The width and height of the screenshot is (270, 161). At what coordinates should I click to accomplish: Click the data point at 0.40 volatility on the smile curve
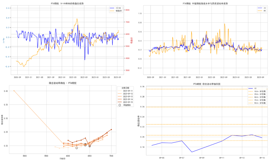pos(14,91)
